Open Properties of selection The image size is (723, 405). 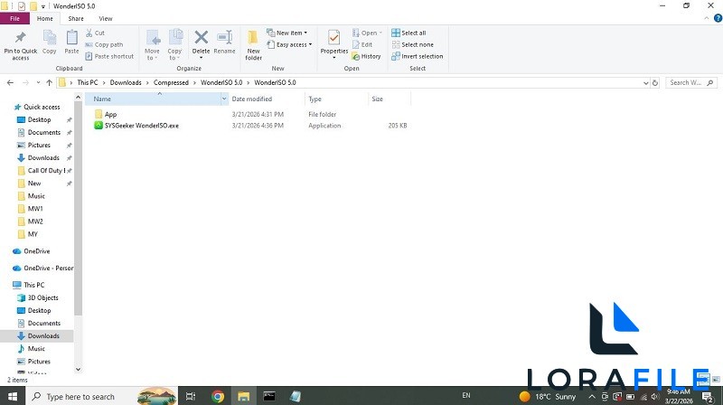pos(334,44)
